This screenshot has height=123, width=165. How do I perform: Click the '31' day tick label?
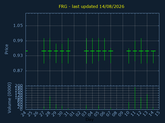pos(66,114)
